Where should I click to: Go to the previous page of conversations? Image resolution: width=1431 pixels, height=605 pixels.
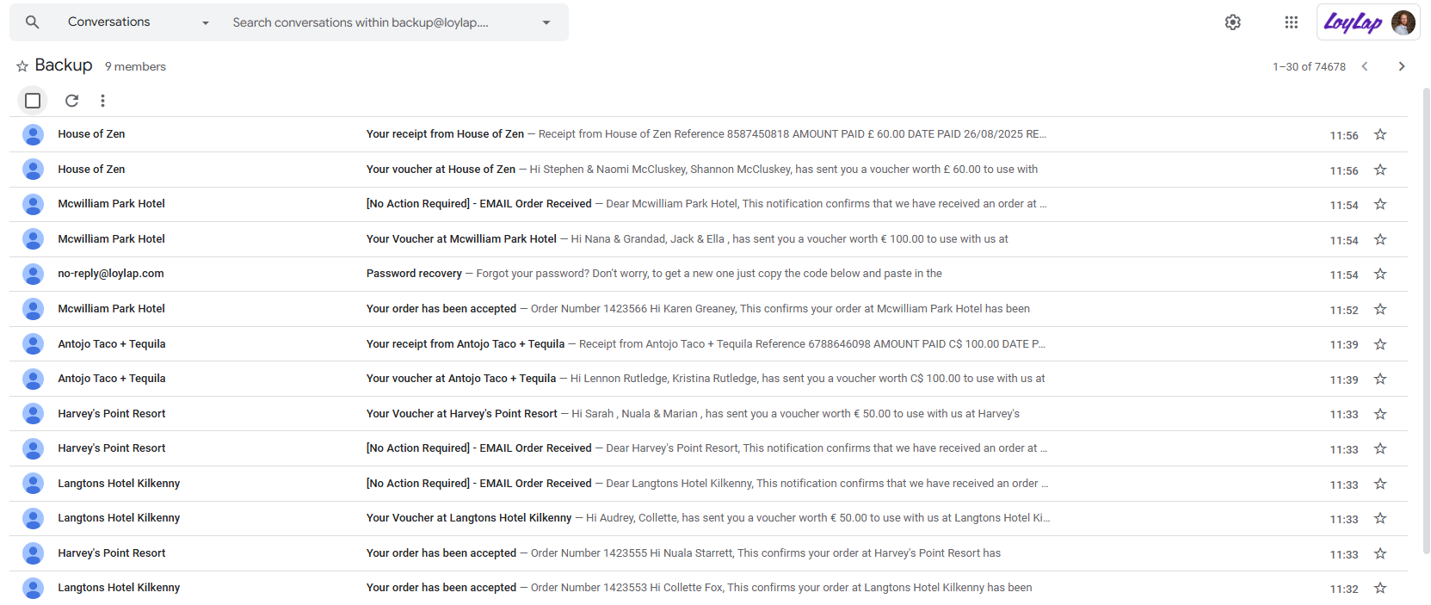1365,66
